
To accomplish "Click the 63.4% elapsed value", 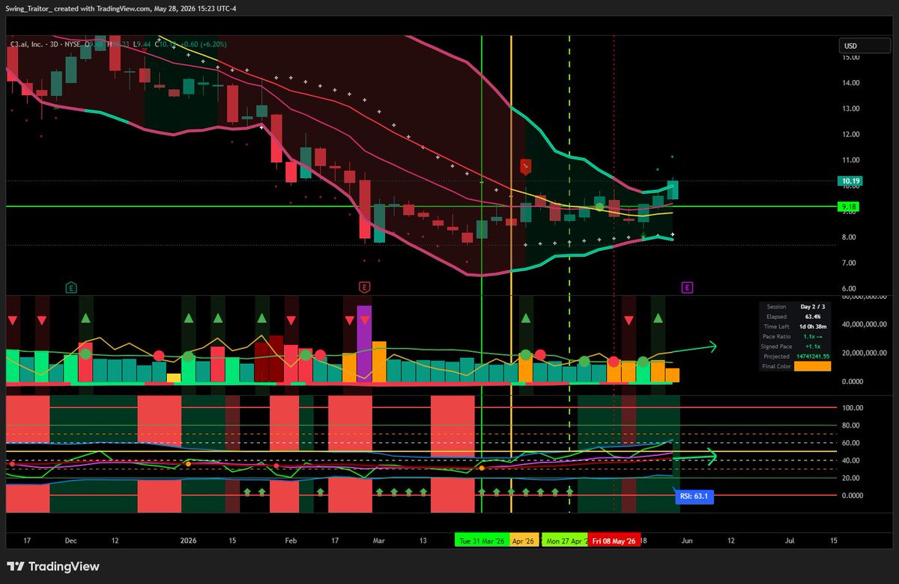I will point(813,317).
